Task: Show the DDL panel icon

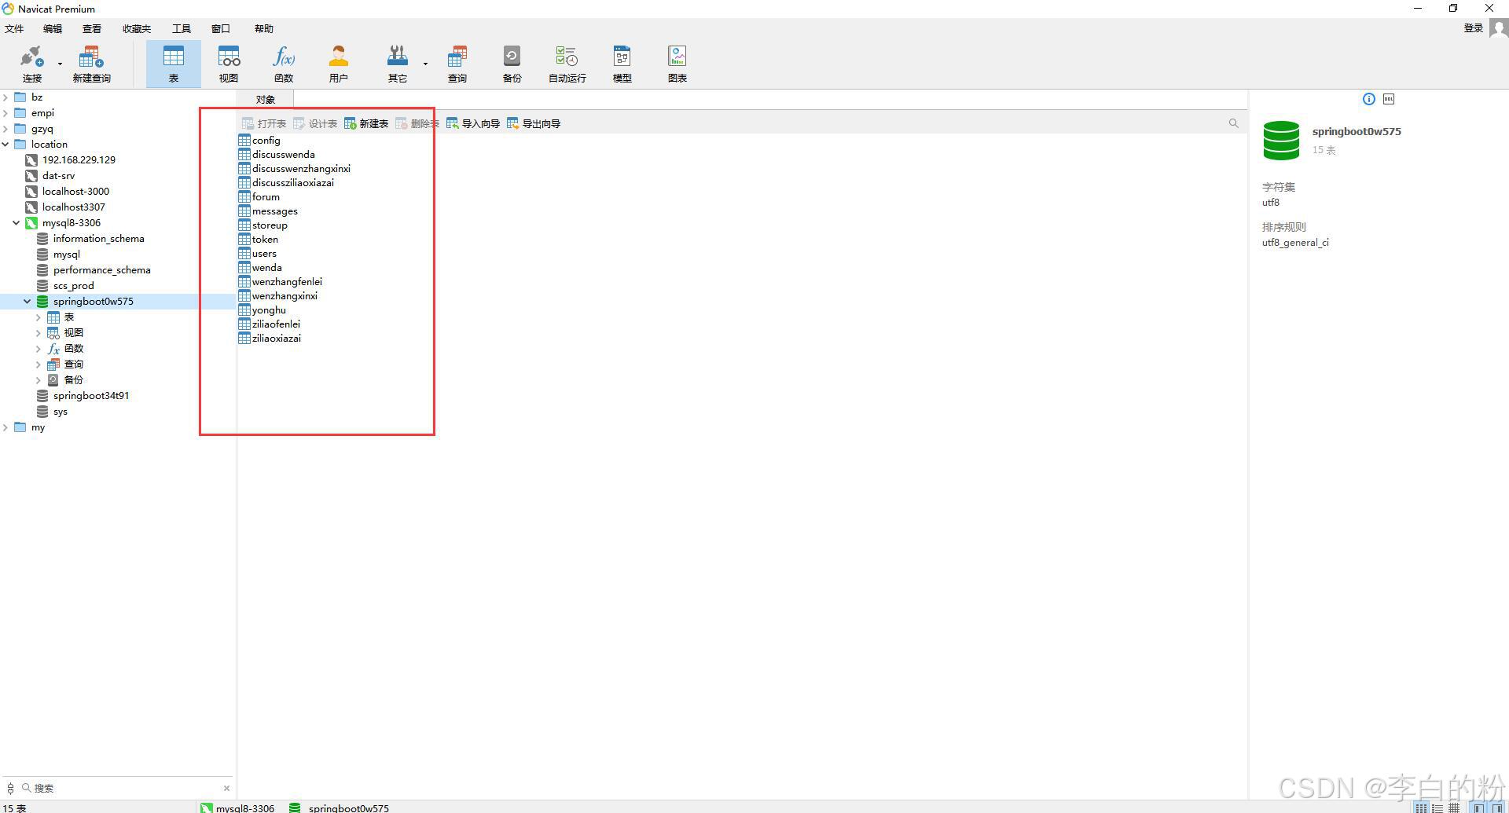Action: click(x=1389, y=99)
